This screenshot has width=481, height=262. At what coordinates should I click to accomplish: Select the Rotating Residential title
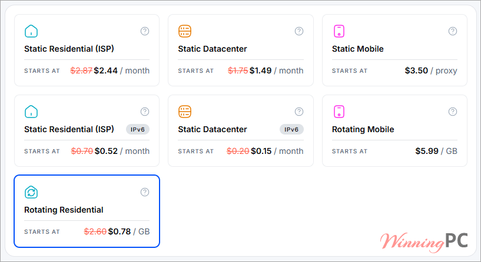tap(64, 210)
